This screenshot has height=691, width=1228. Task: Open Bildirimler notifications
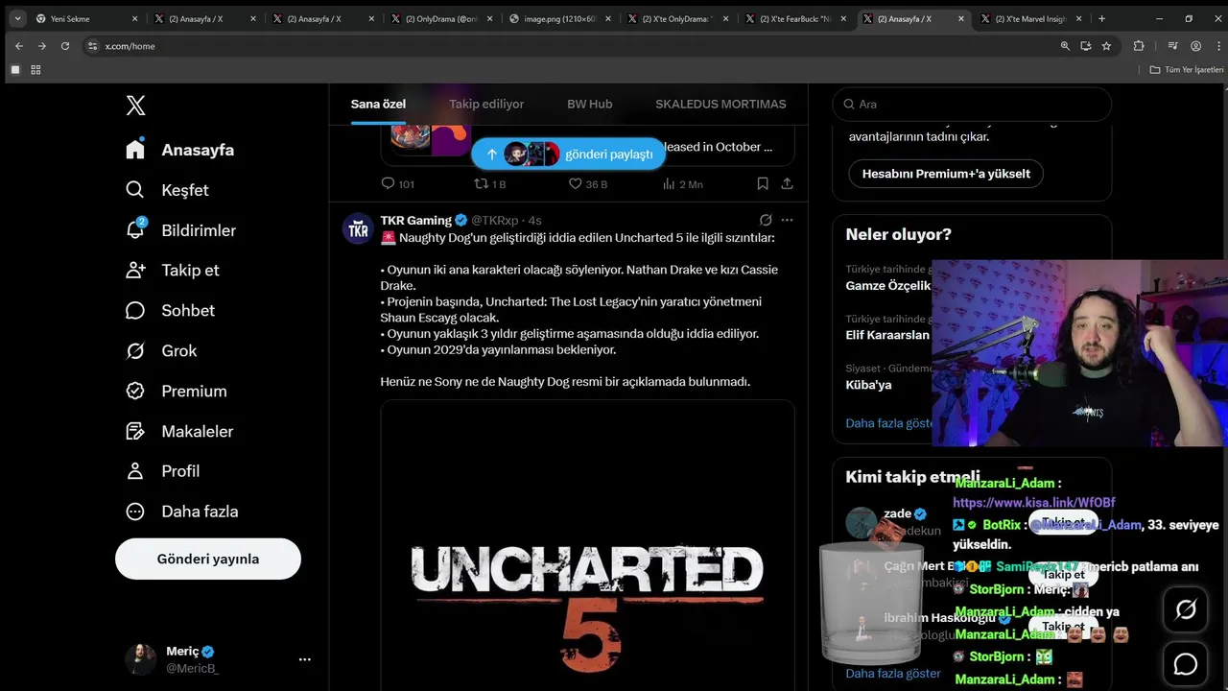[x=180, y=230]
